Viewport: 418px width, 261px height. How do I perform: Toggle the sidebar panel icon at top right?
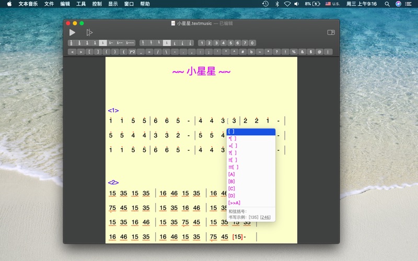point(330,32)
